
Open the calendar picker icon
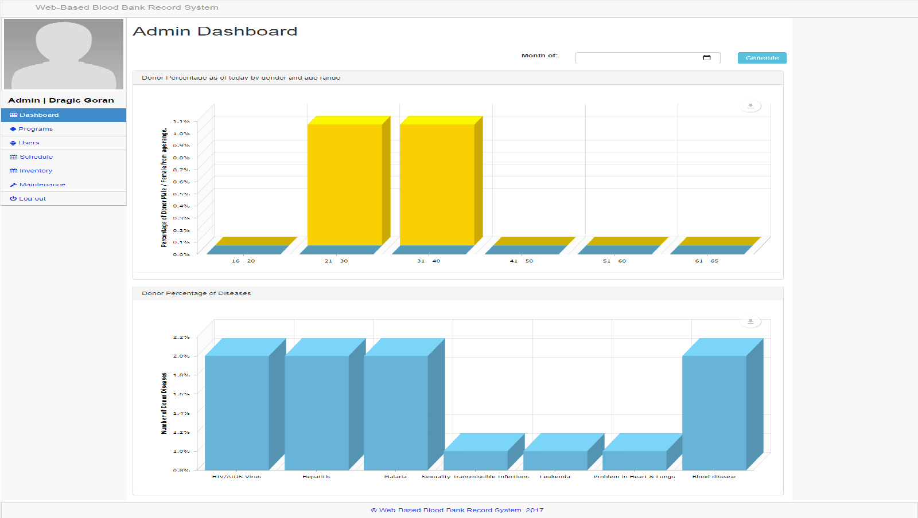tap(707, 58)
